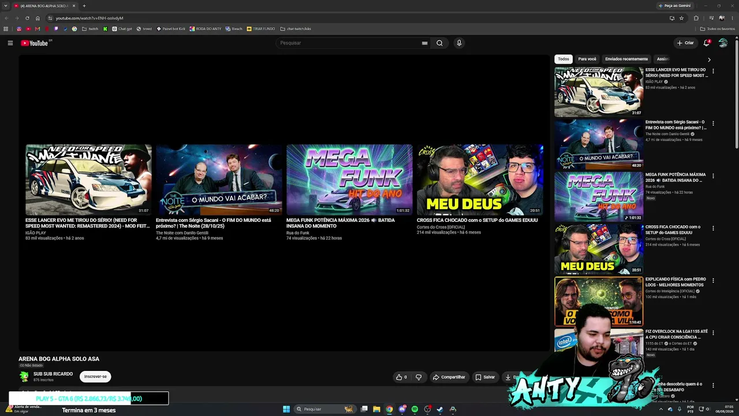Open the YouTube hamburger guide menu
This screenshot has width=739, height=416.
click(x=10, y=43)
